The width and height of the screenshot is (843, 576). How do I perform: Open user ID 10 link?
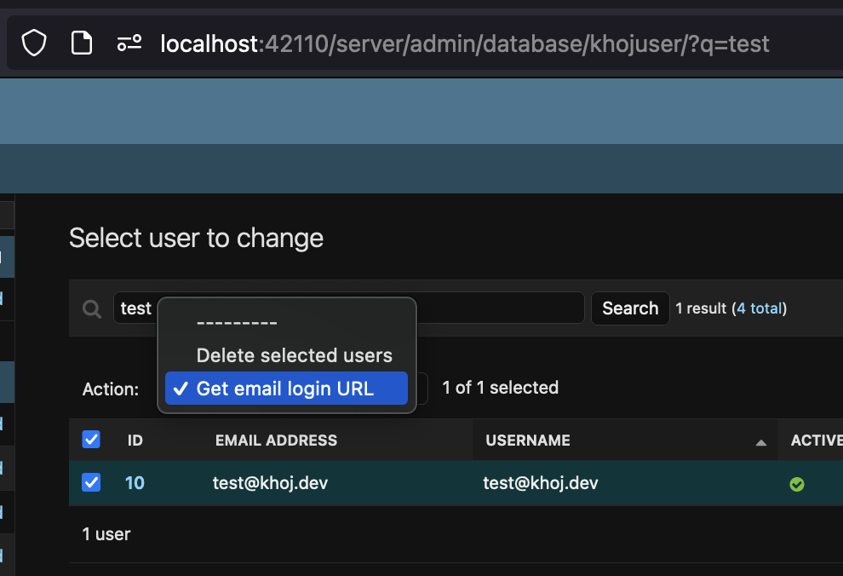point(135,483)
